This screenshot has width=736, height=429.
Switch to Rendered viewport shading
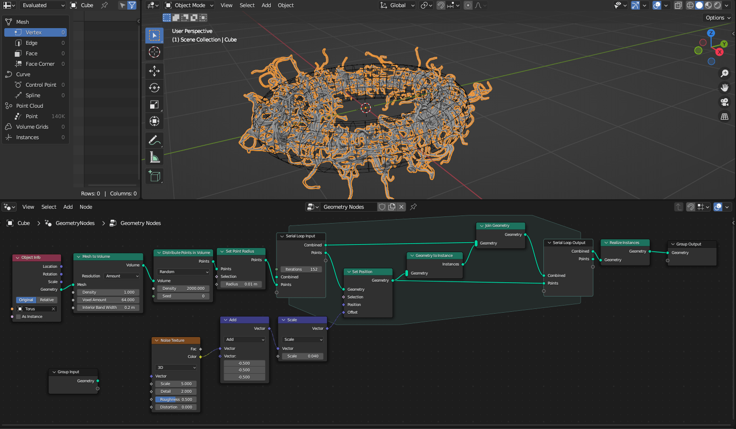[717, 5]
